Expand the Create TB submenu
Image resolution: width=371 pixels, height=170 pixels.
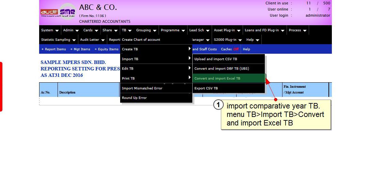(x=156, y=49)
